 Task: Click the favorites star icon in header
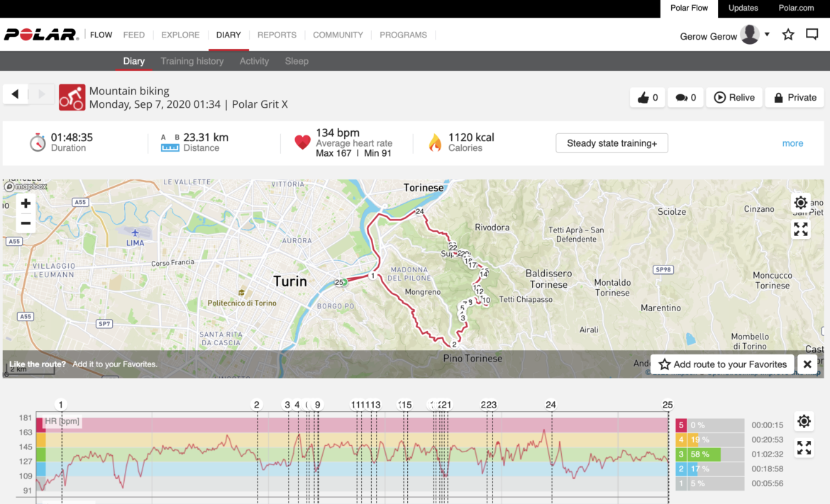[788, 35]
